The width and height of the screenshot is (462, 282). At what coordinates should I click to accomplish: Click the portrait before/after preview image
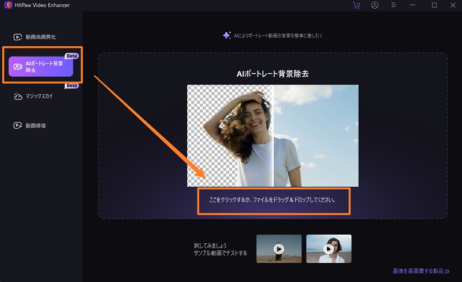[x=273, y=136]
